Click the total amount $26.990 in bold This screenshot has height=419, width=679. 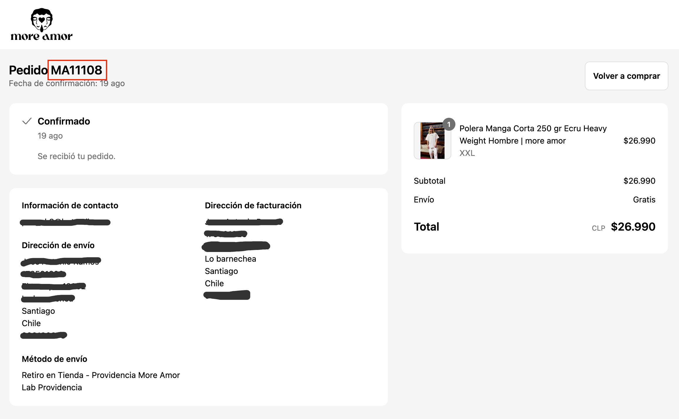point(633,227)
